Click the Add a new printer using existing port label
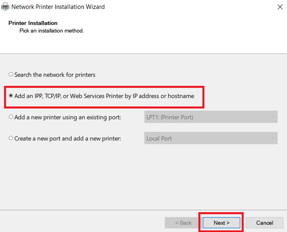 68,117
